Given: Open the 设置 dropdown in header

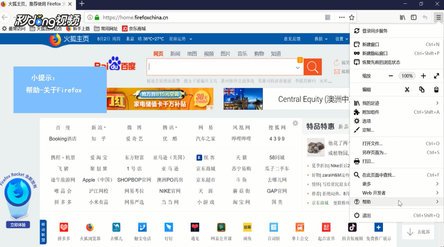Looking at the screenshot, I should (342, 39).
